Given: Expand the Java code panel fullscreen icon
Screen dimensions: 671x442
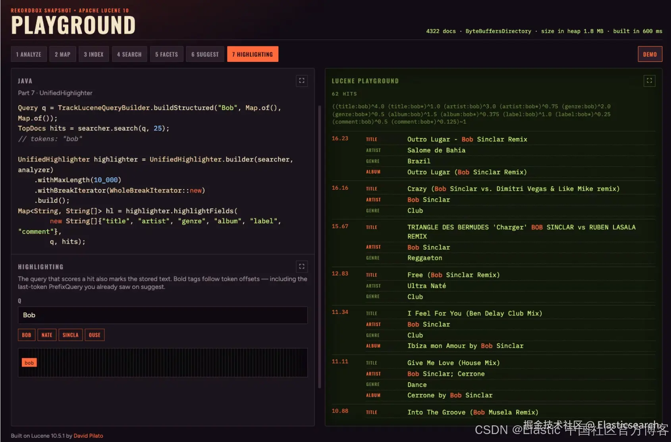Looking at the screenshot, I should (x=302, y=81).
